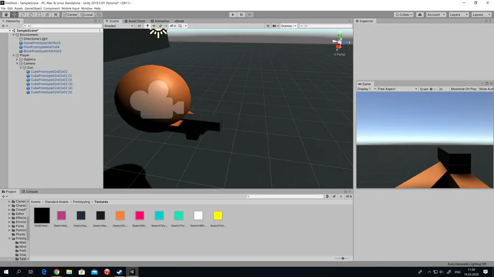Viewport: 494px width, 277px height.
Task: Collapse the Gun object node
Action: click(x=21, y=67)
